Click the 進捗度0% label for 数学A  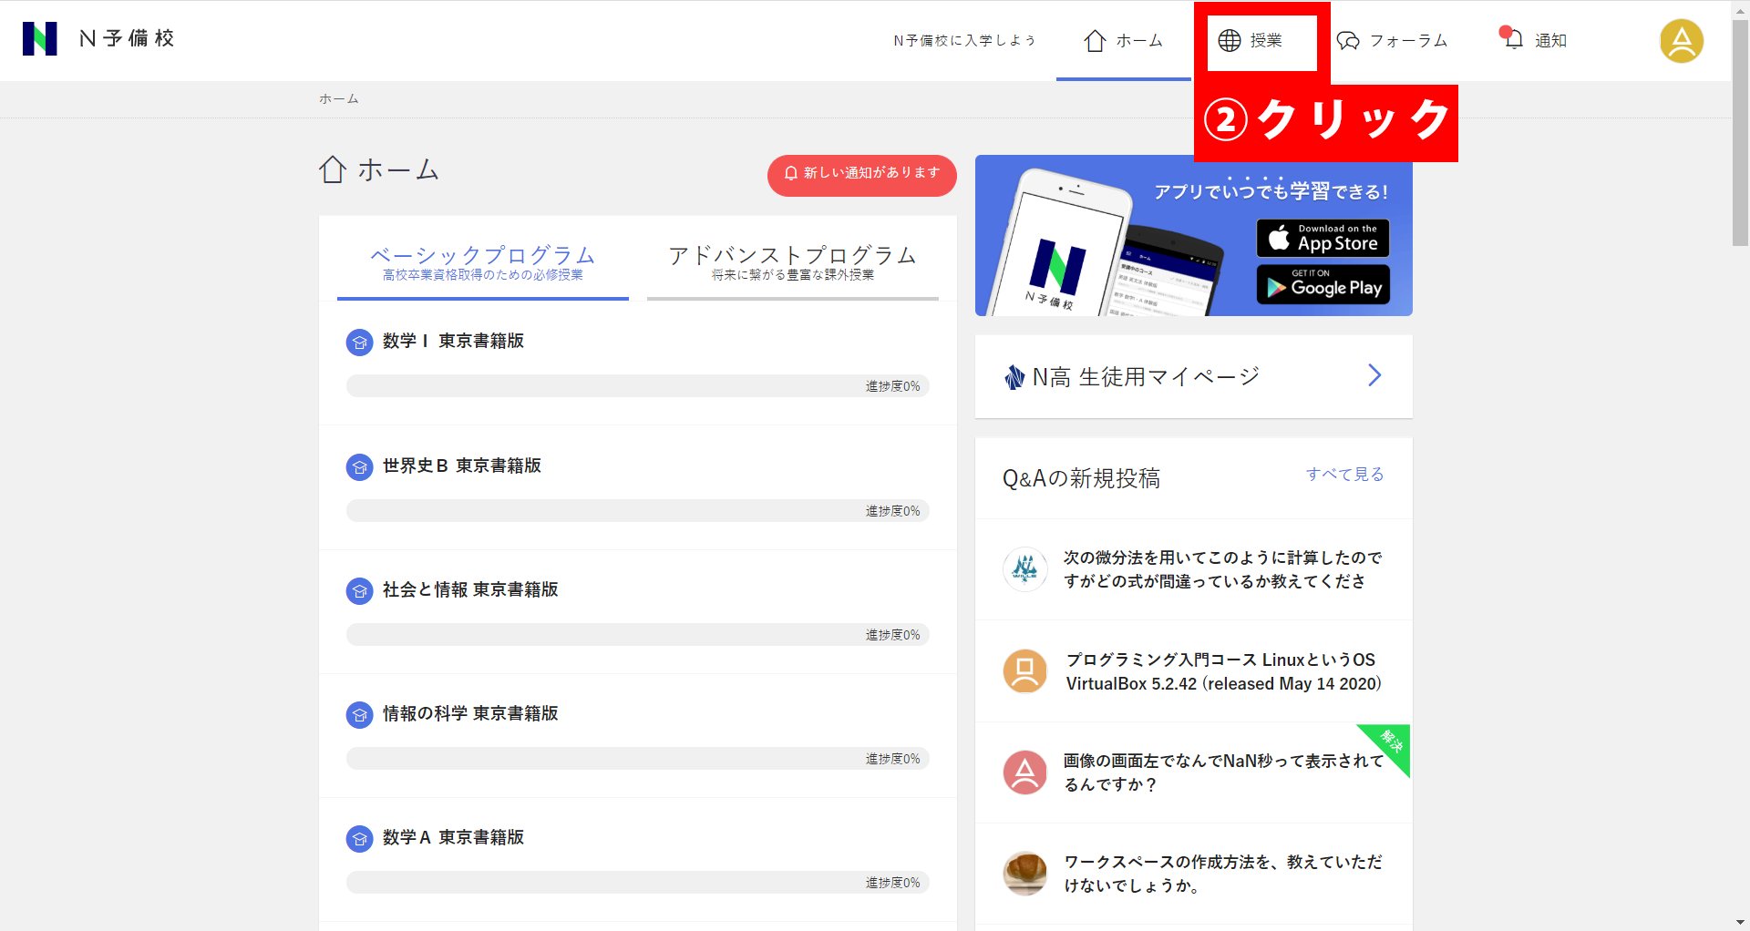click(x=892, y=883)
